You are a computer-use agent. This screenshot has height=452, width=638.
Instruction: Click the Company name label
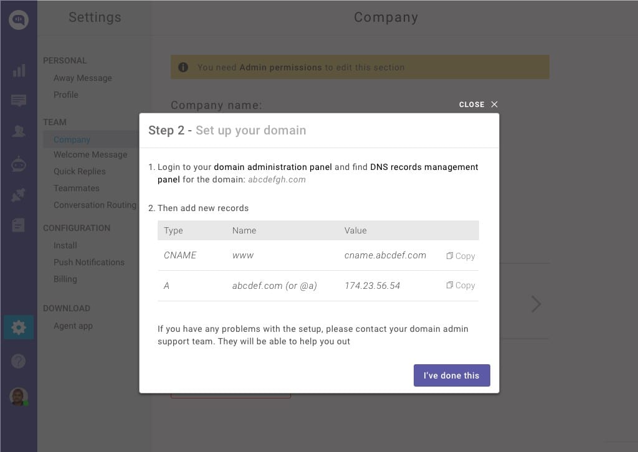point(216,105)
